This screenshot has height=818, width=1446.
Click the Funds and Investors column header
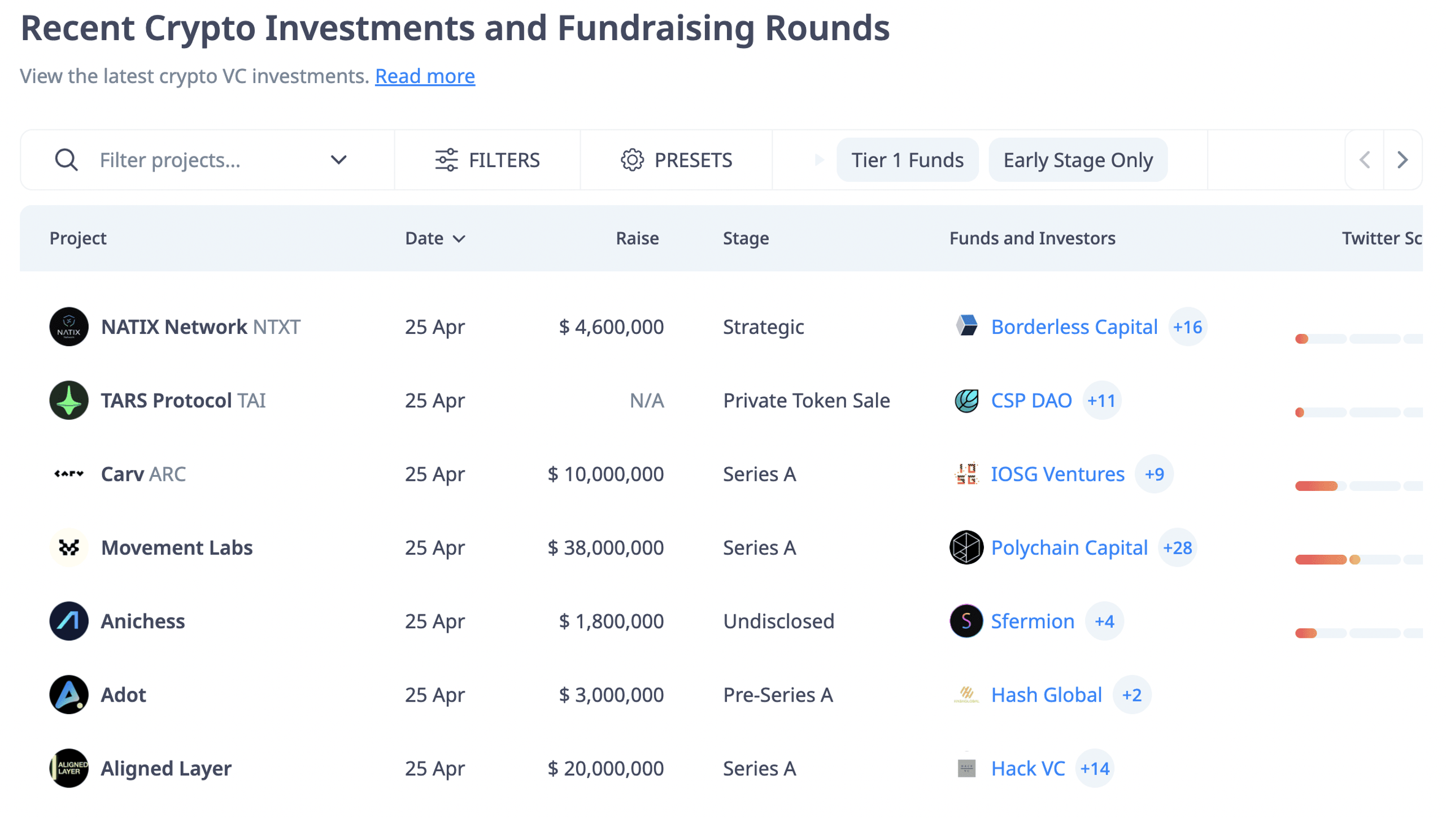pos(1031,238)
